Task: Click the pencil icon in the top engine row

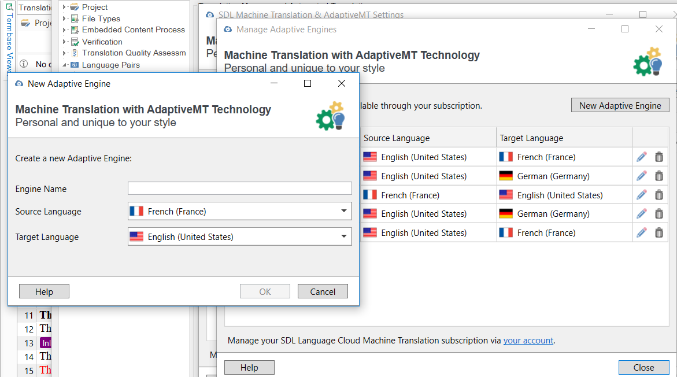Action: point(641,157)
